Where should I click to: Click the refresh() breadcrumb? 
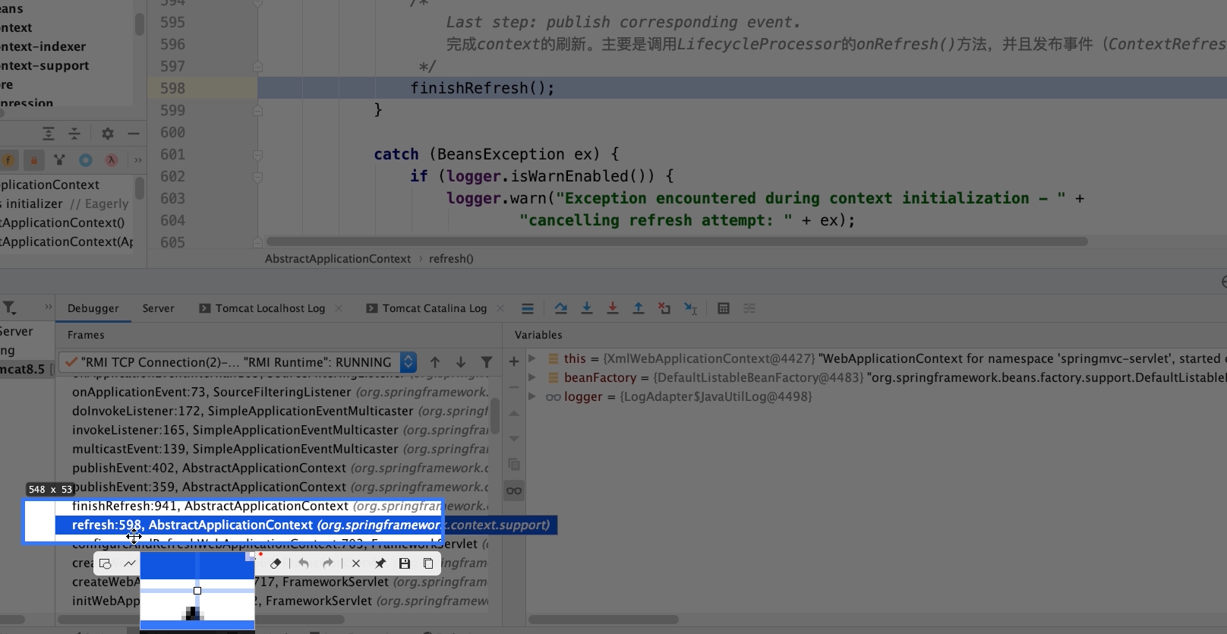pyautogui.click(x=451, y=259)
